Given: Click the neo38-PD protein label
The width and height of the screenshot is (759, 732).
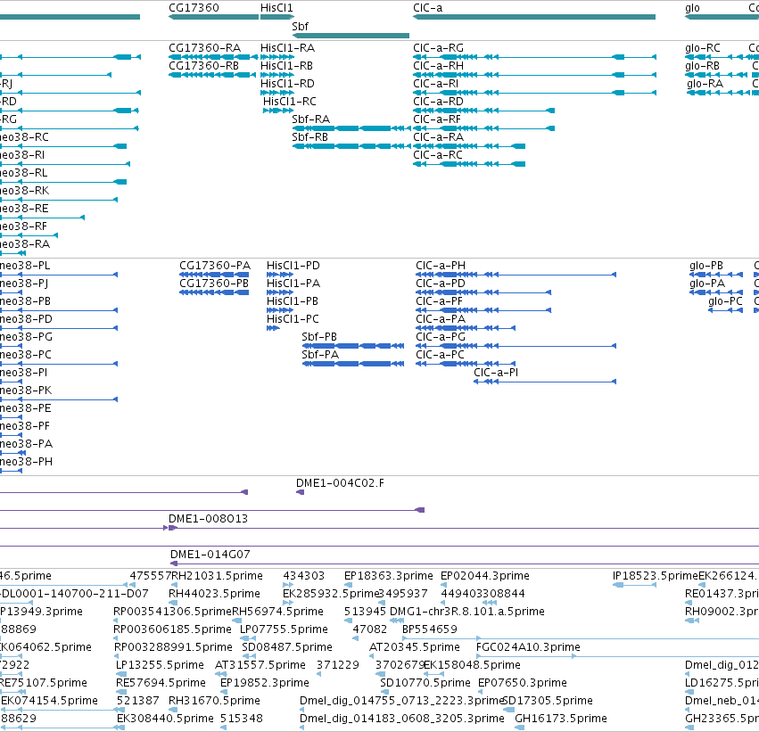Looking at the screenshot, I should 26,319.
